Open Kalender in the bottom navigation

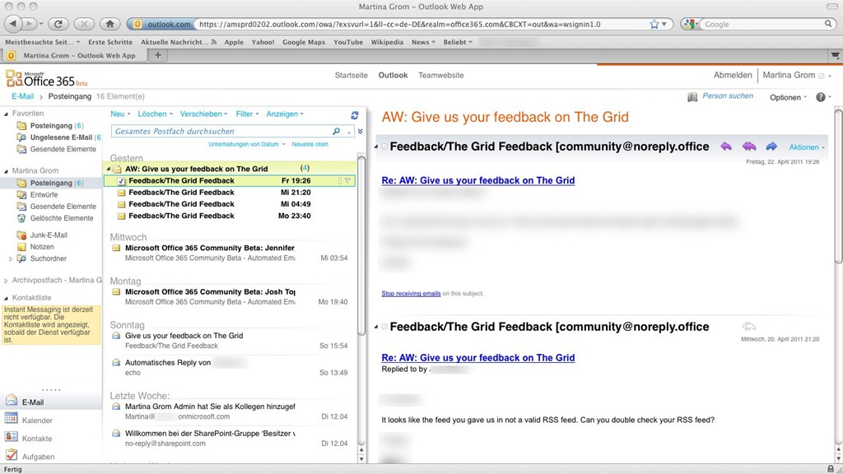coord(37,421)
